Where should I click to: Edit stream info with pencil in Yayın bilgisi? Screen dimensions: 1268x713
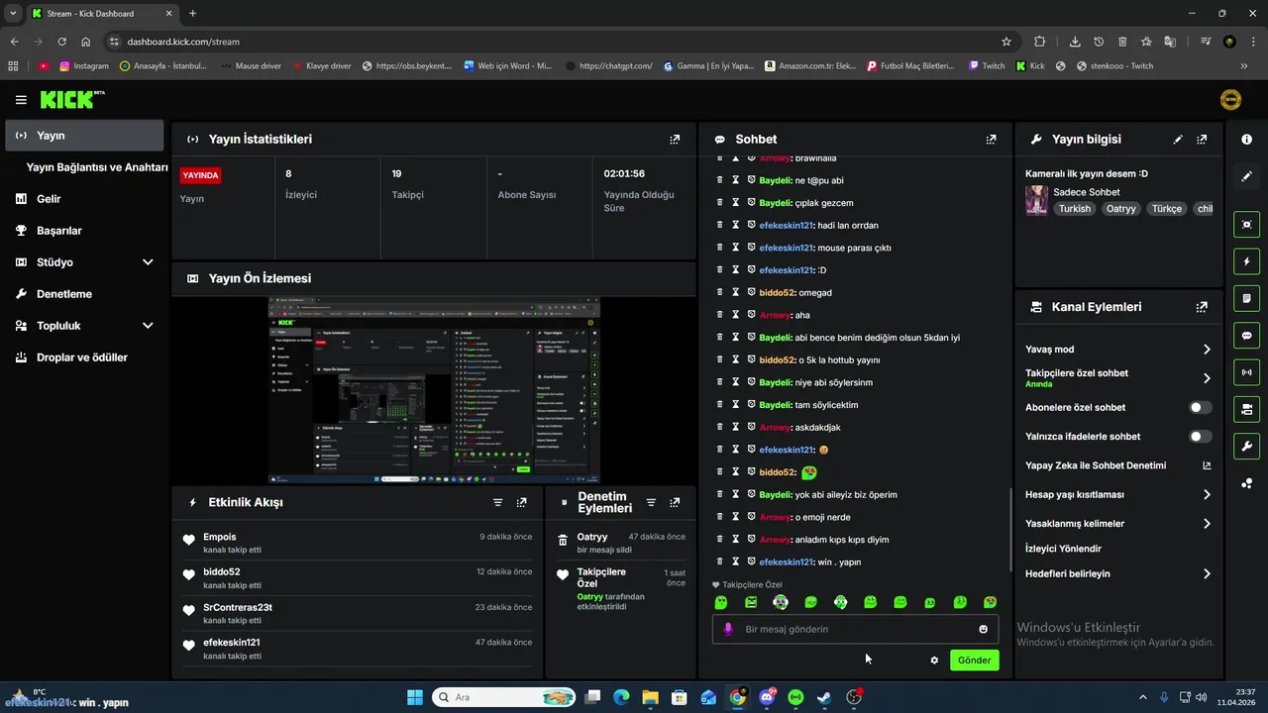click(1178, 140)
